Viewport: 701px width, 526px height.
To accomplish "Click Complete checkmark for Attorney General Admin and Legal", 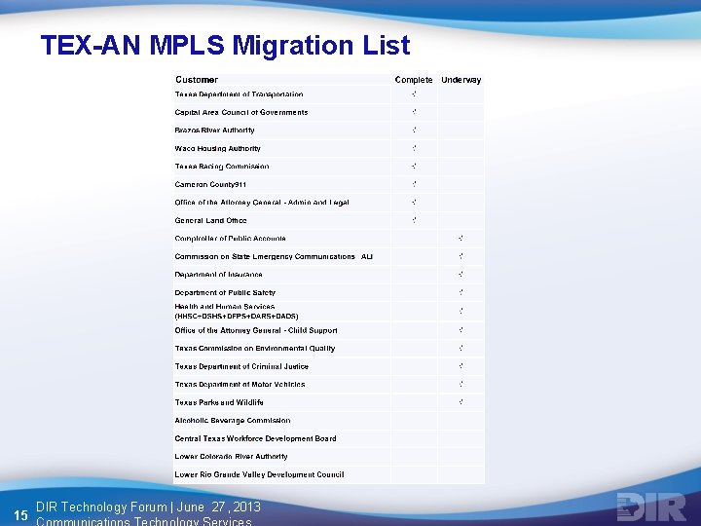I will pyautogui.click(x=414, y=202).
